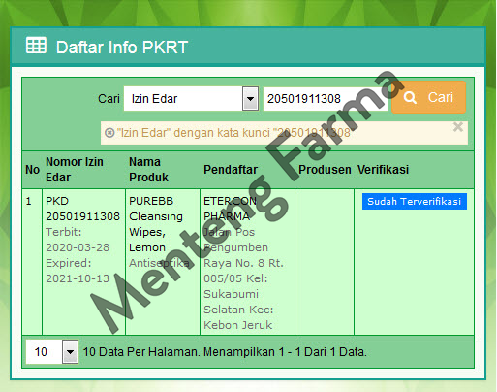497x392 pixels.
Task: Click the orange Cari search button
Action: (428, 97)
